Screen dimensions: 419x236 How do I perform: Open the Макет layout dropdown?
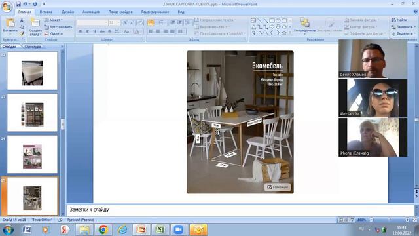tap(54, 20)
